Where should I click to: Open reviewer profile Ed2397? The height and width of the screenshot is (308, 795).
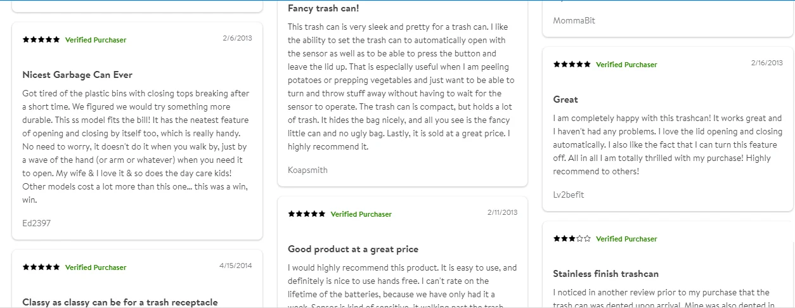point(36,223)
